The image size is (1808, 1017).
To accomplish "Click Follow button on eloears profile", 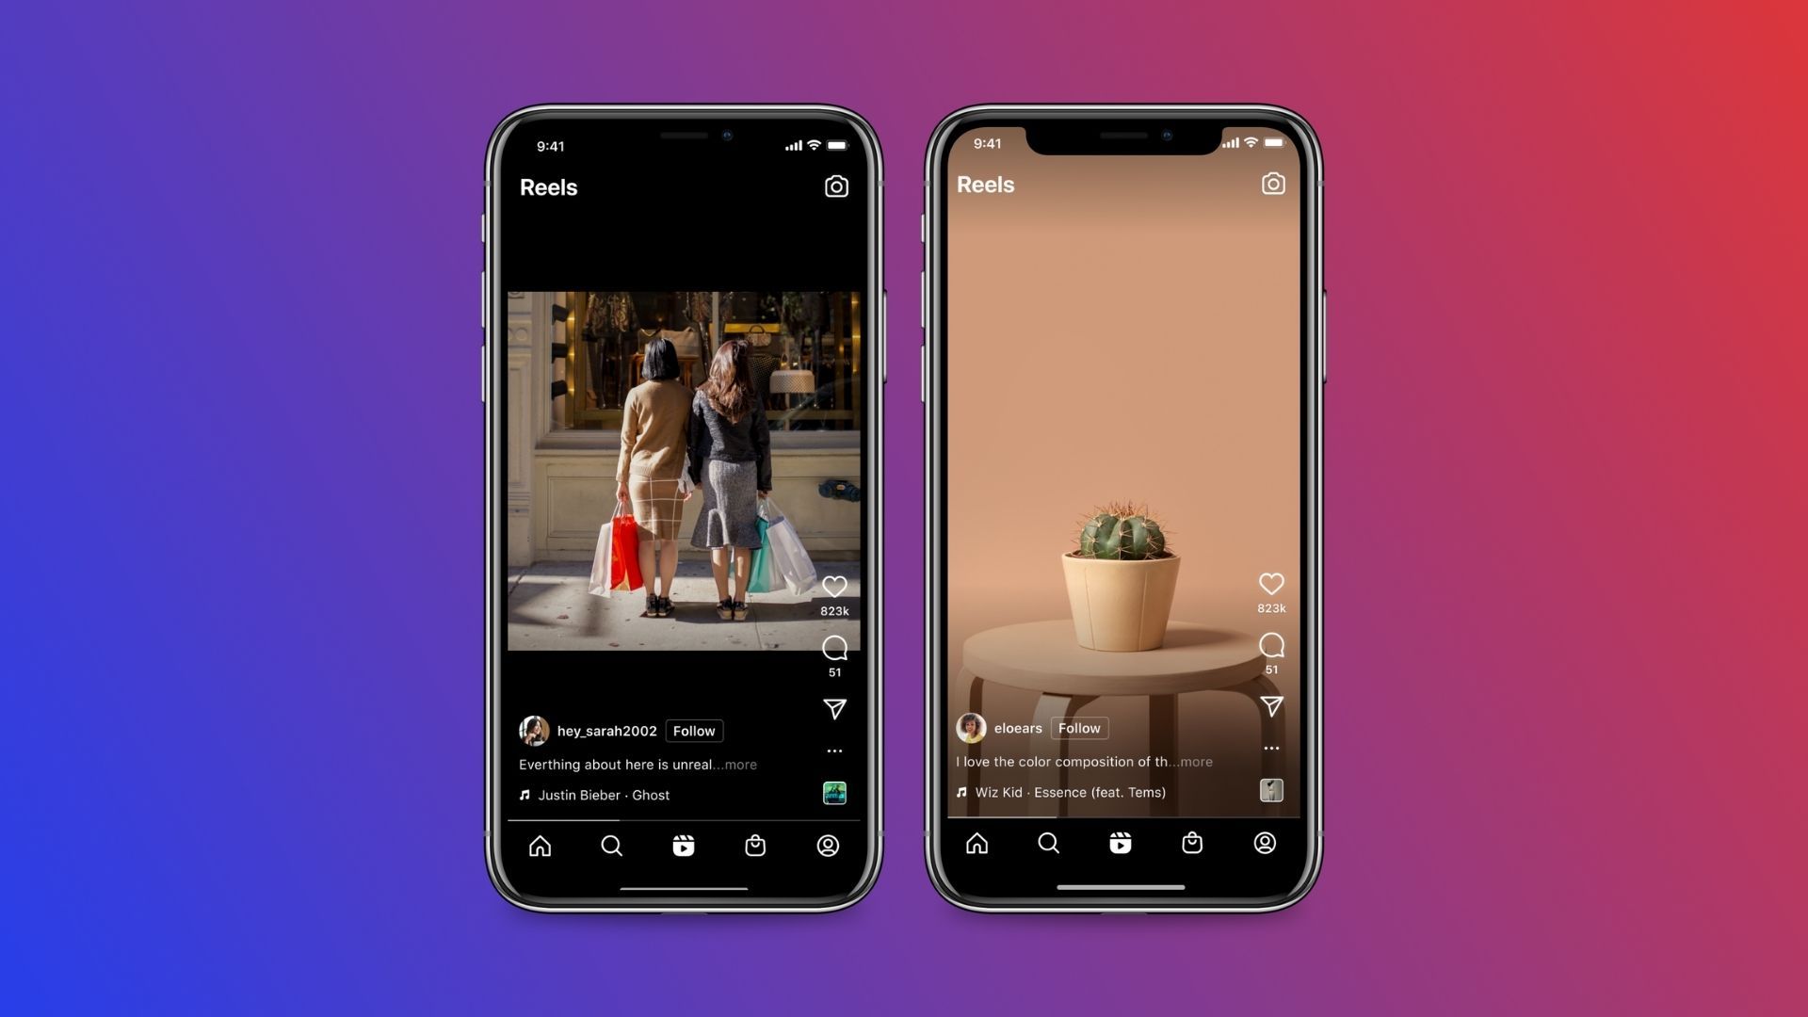I will pos(1076,726).
